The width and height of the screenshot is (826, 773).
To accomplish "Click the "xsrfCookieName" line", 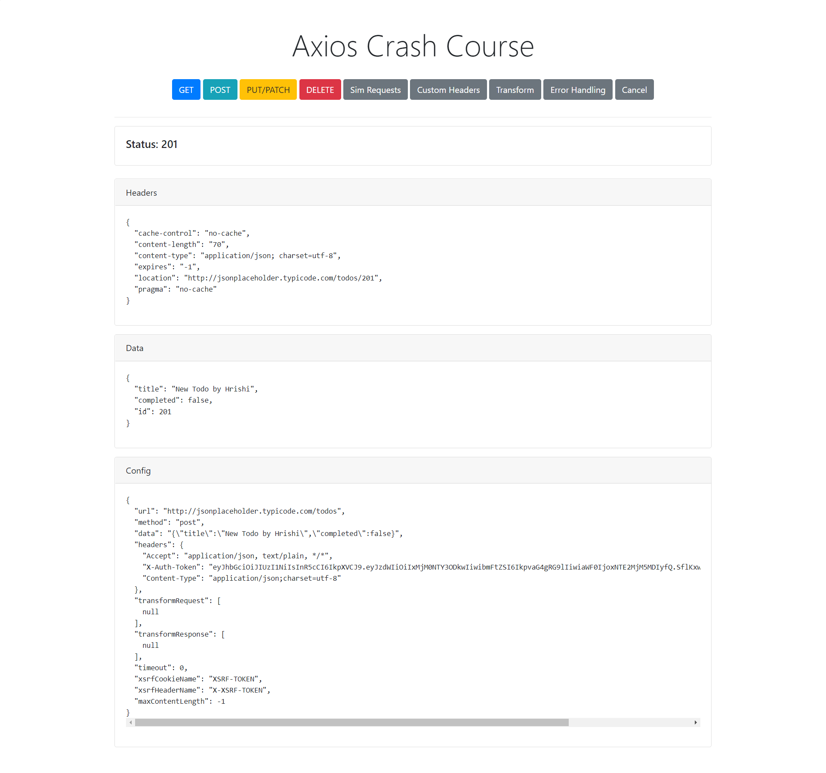I will [198, 679].
